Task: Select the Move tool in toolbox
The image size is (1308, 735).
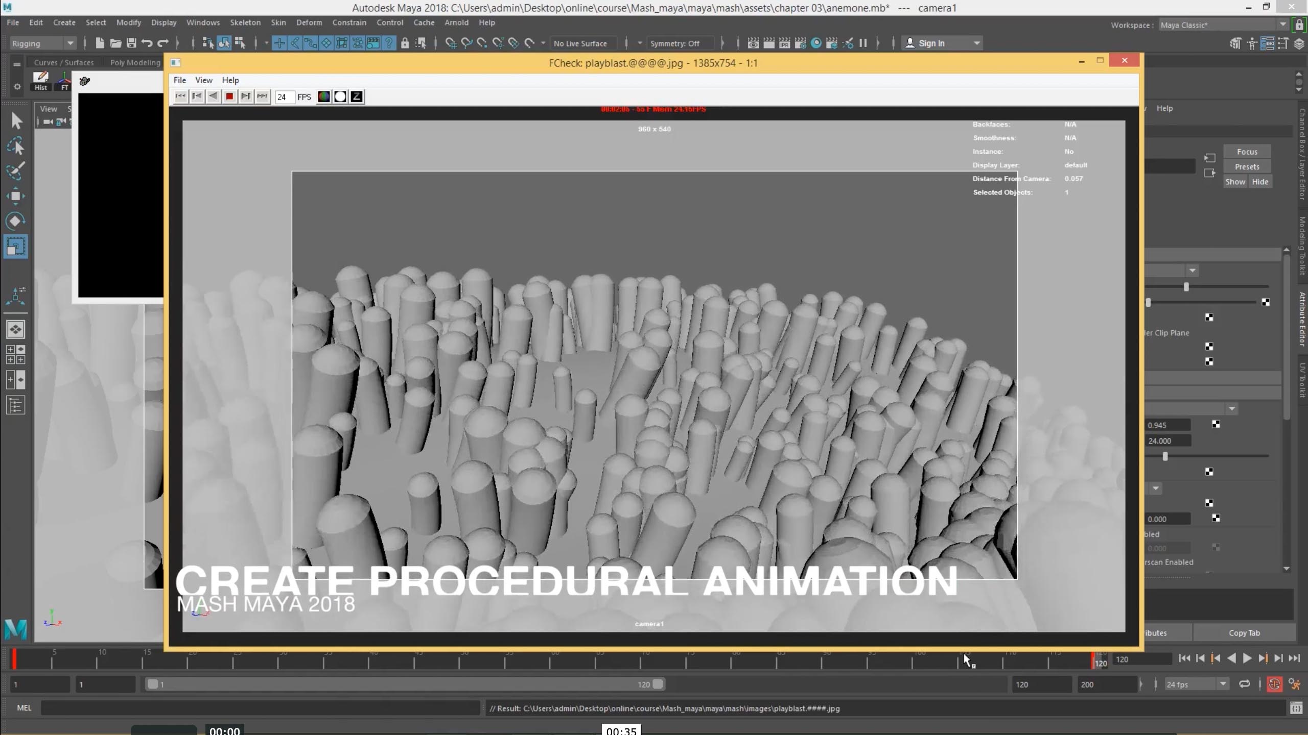Action: click(16, 196)
